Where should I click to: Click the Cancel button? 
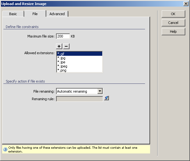173,23
